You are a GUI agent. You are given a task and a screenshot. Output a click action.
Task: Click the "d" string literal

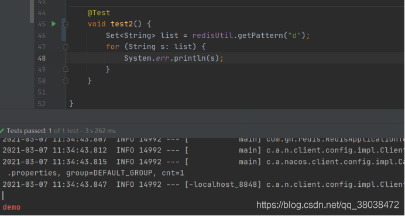(x=294, y=35)
